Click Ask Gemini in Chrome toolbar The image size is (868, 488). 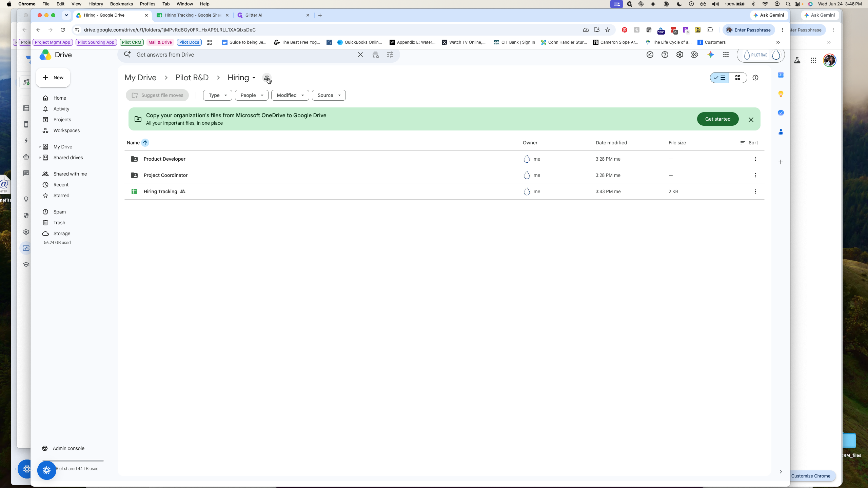pyautogui.click(x=769, y=15)
